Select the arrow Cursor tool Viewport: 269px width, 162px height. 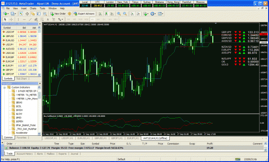coord(5,19)
